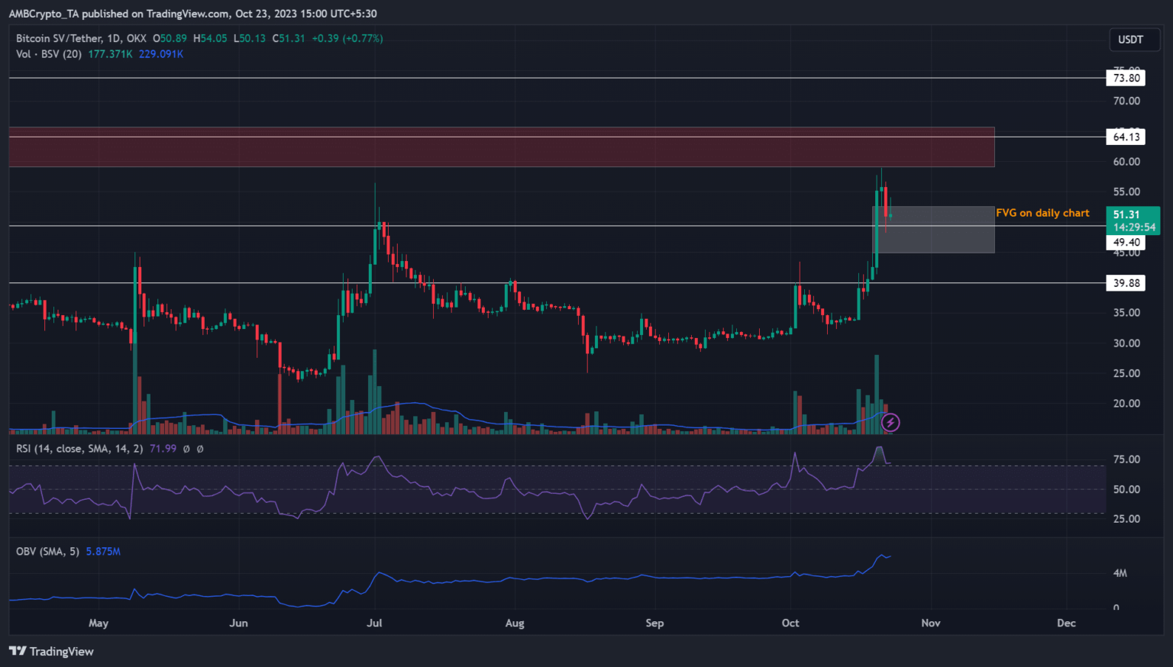Click the Oct label on time axis

coord(790,623)
